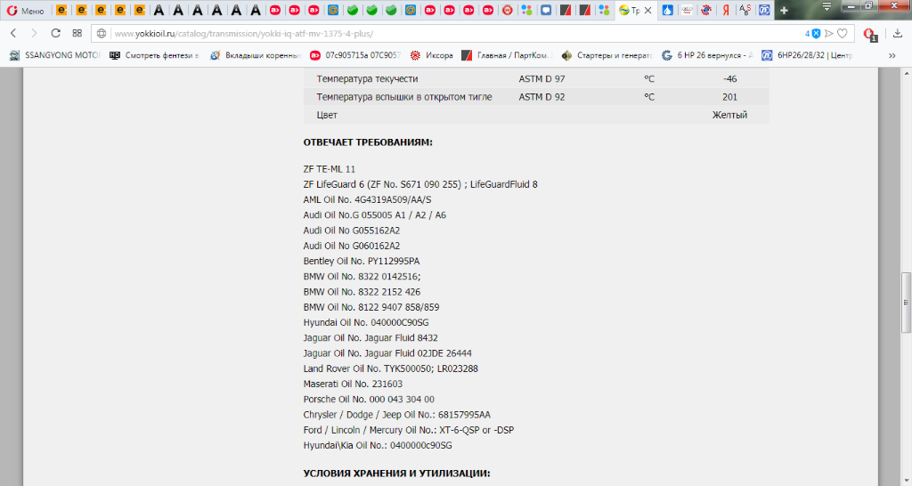Open SSANGYONG MOTOR bookmark
Viewport: 912px width, 486px height.
[x=55, y=55]
